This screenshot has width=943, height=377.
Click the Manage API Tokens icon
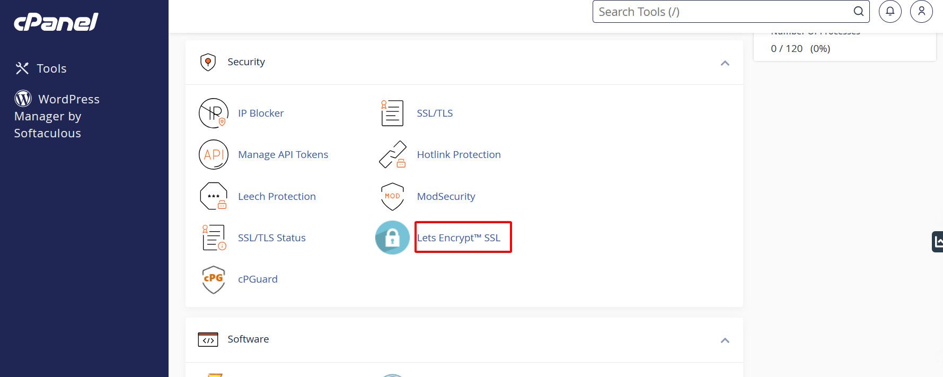click(214, 154)
